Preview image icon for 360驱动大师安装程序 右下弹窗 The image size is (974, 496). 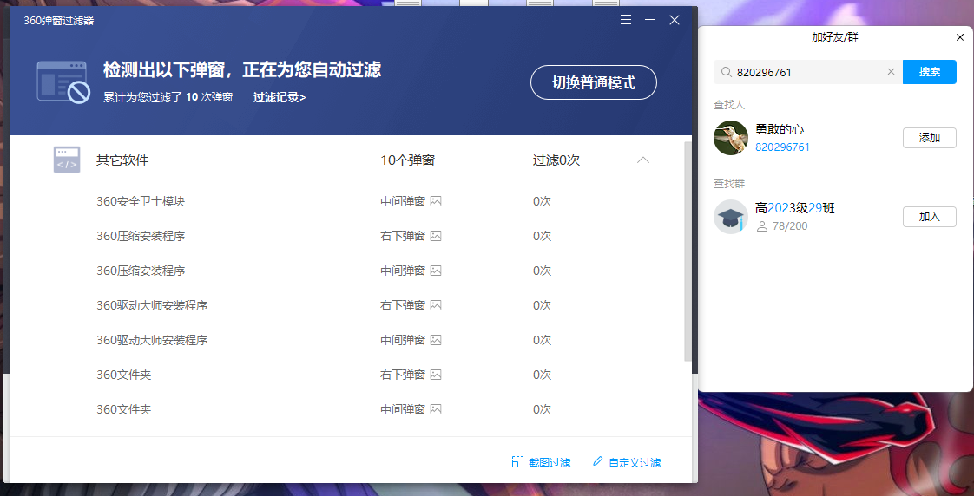(x=436, y=305)
